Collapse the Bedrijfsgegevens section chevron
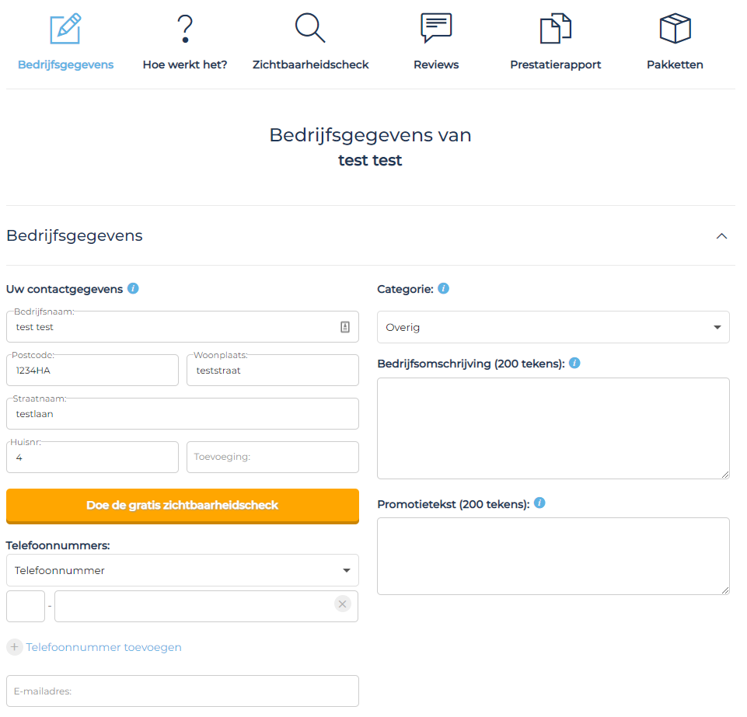This screenshot has width=747, height=717. coord(721,236)
